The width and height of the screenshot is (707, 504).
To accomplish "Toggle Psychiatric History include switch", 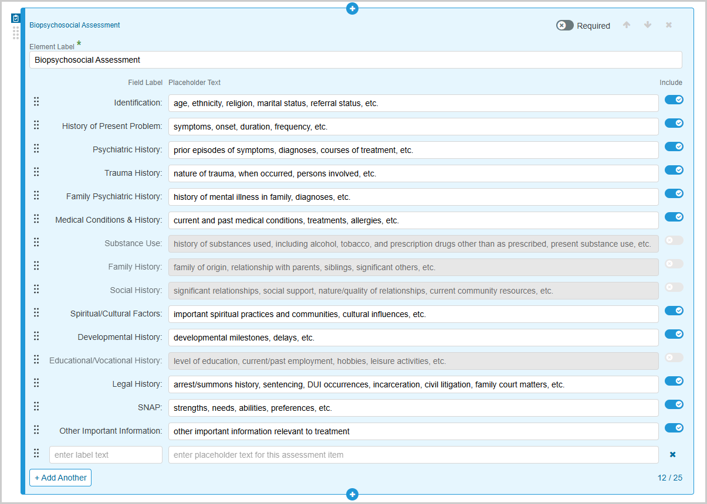I will click(674, 147).
